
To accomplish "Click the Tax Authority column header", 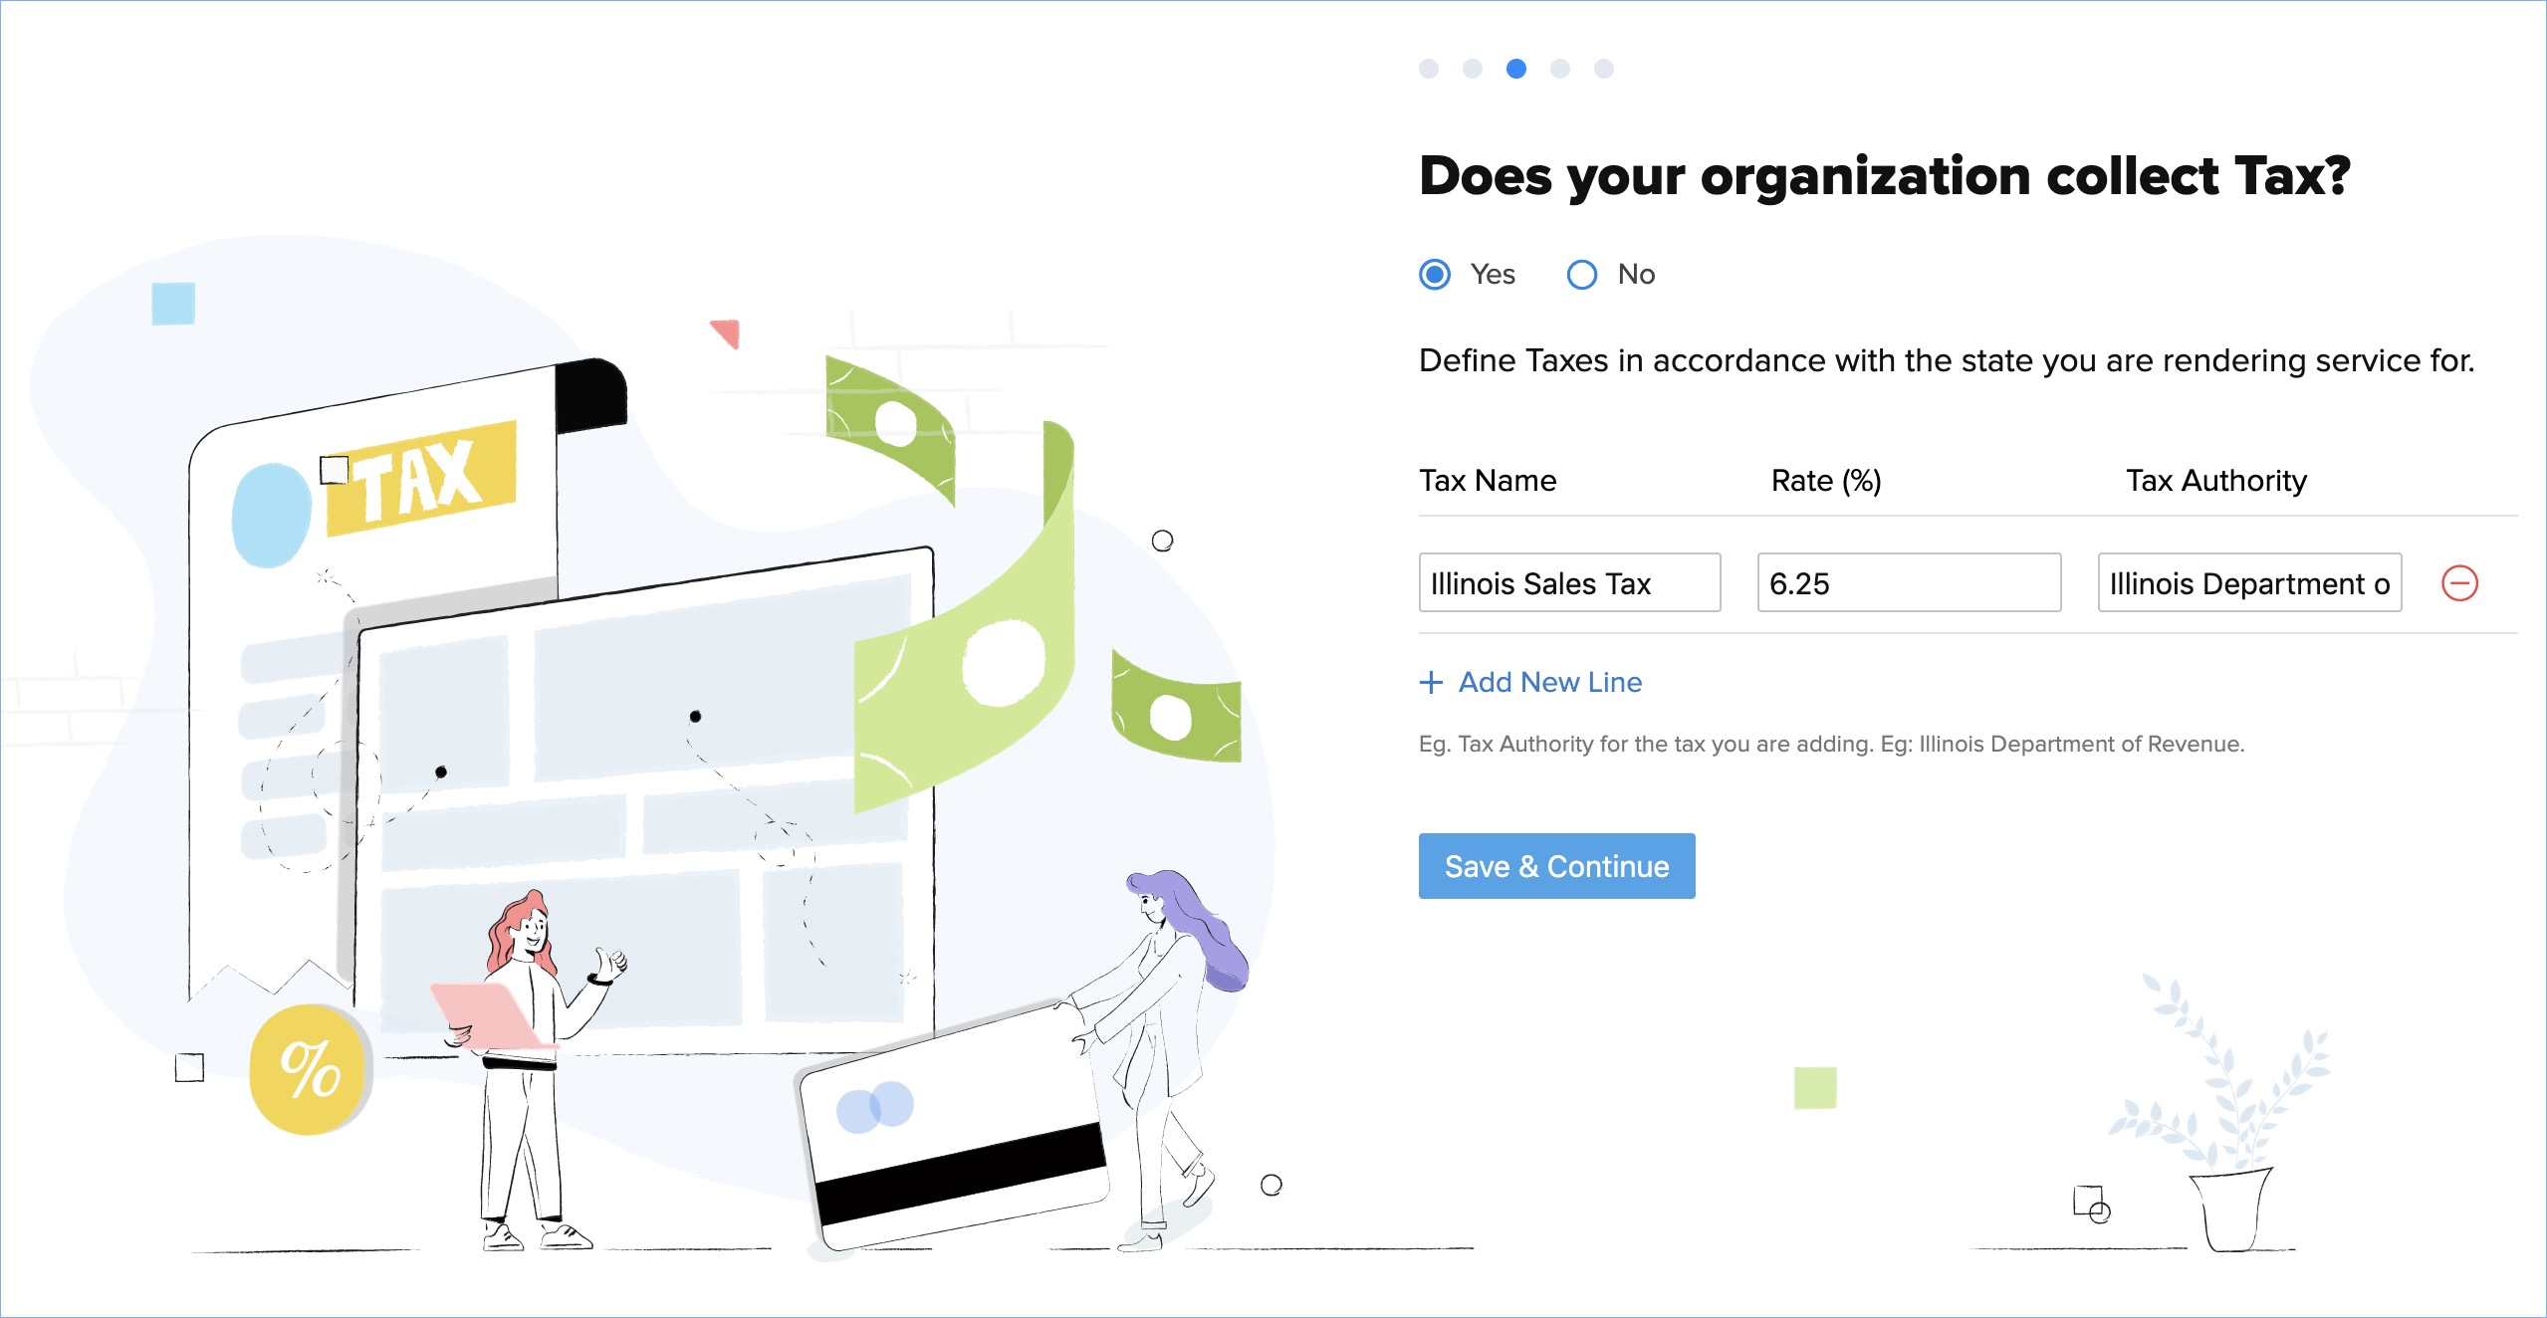I will coord(2215,481).
